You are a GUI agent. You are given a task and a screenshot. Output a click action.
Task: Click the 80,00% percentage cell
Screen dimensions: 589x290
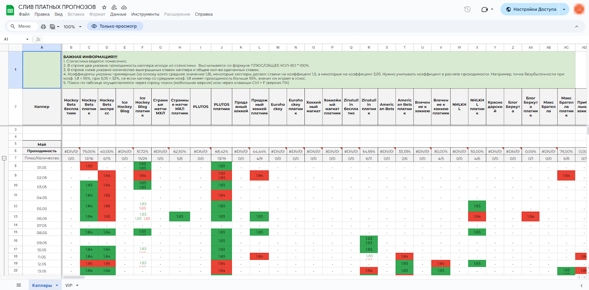pyautogui.click(x=441, y=151)
